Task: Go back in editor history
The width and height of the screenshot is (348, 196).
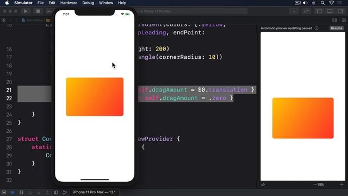Action: 10,20
